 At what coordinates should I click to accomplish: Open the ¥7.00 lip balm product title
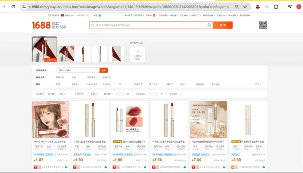208,141
